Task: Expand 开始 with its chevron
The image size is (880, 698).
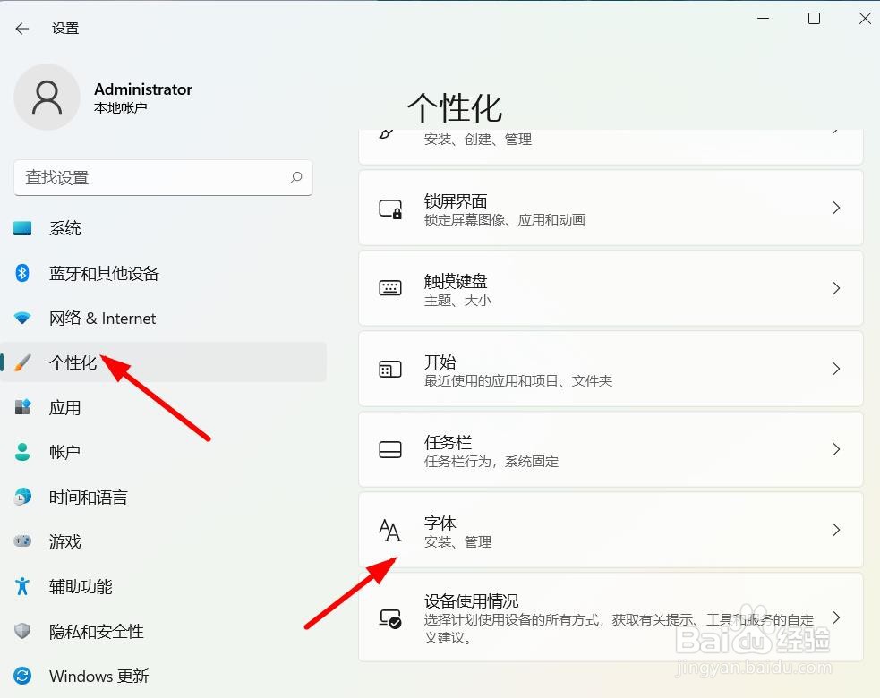Action: pos(836,369)
